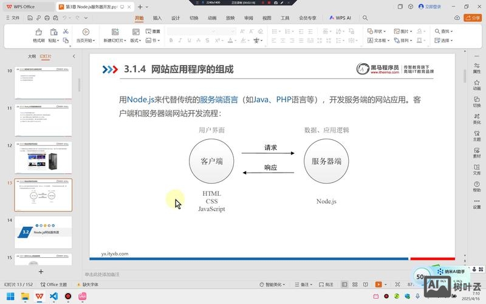Click the Format Painter (格式刷) icon
Screen dimensions: 486x304
click(39, 32)
